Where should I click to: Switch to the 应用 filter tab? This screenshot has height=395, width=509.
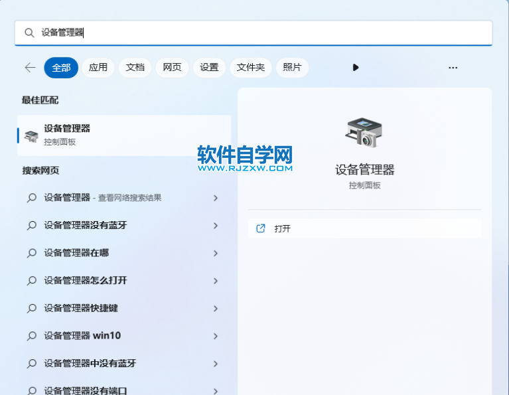(x=98, y=68)
